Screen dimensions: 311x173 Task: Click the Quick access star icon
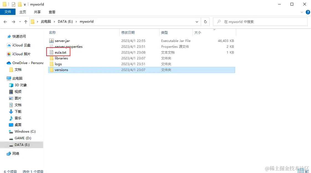pyautogui.click(x=9, y=36)
